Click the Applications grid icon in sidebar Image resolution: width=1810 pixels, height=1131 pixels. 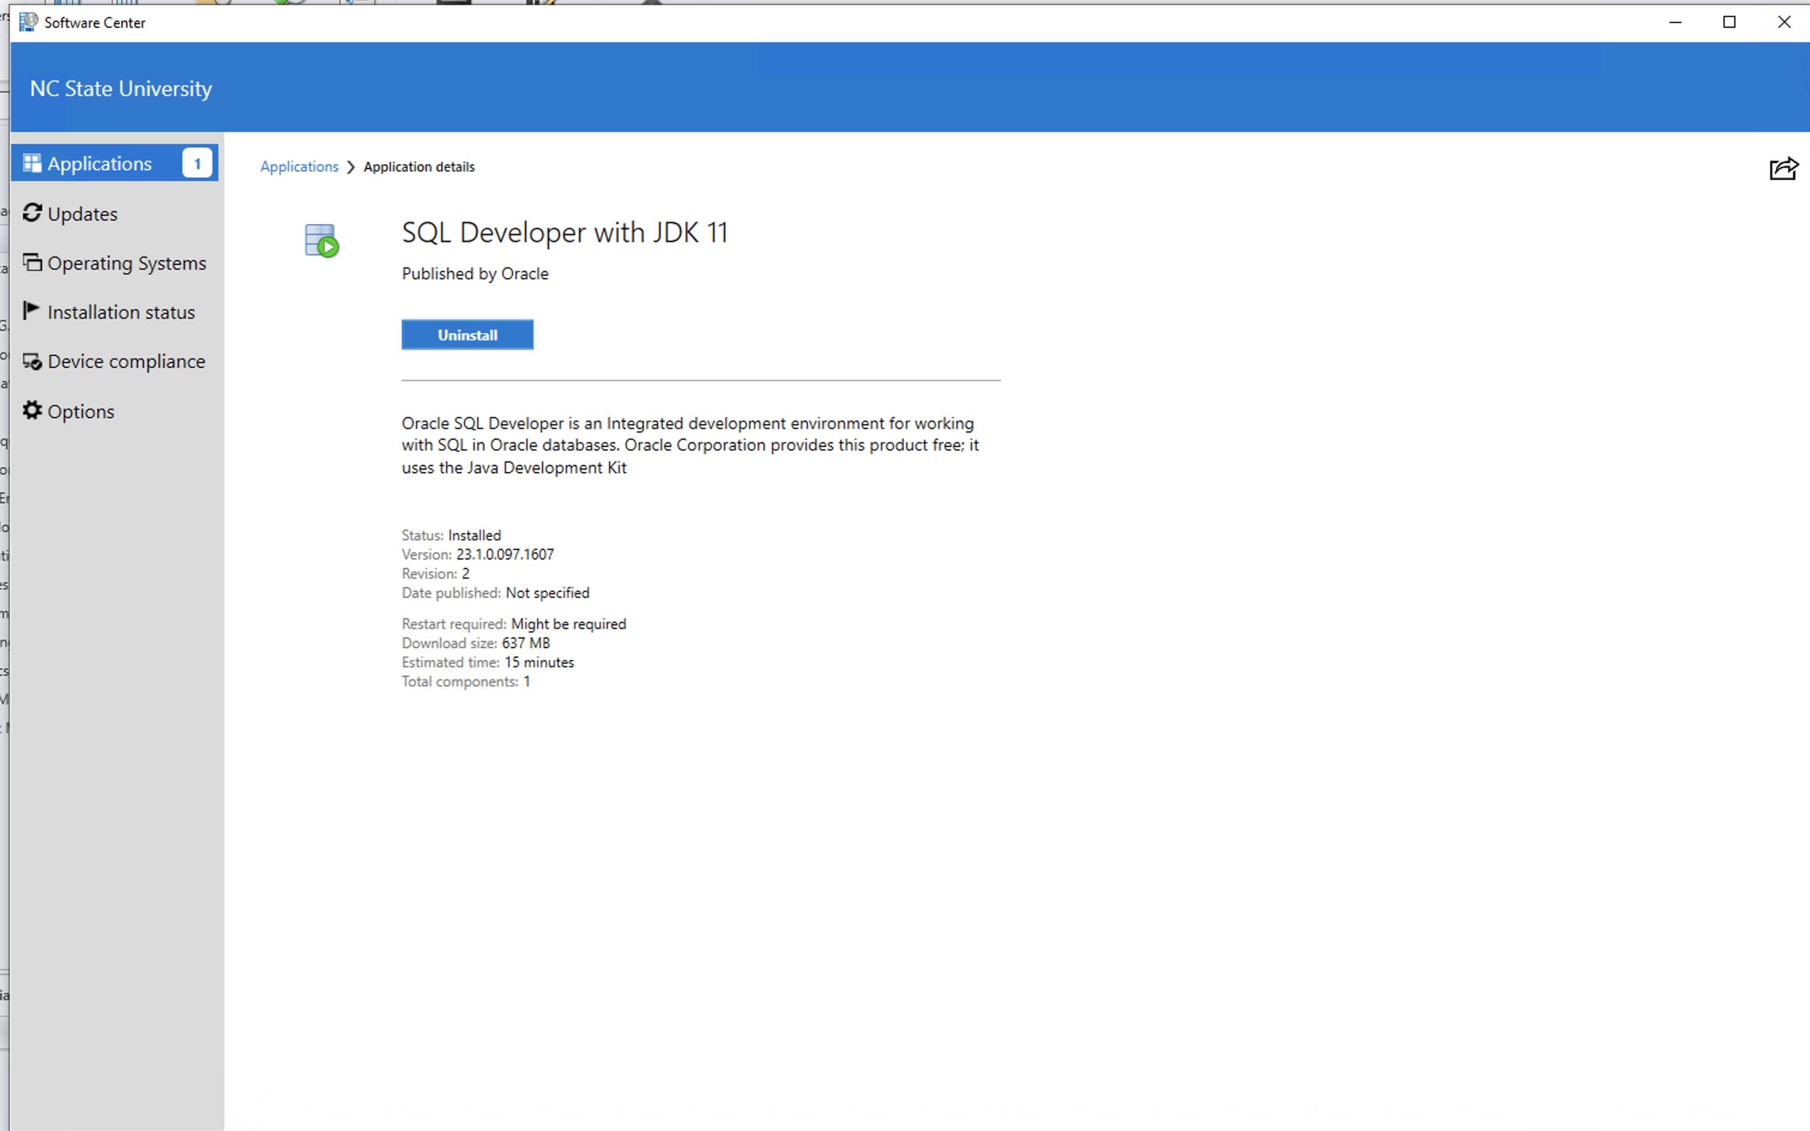32,163
